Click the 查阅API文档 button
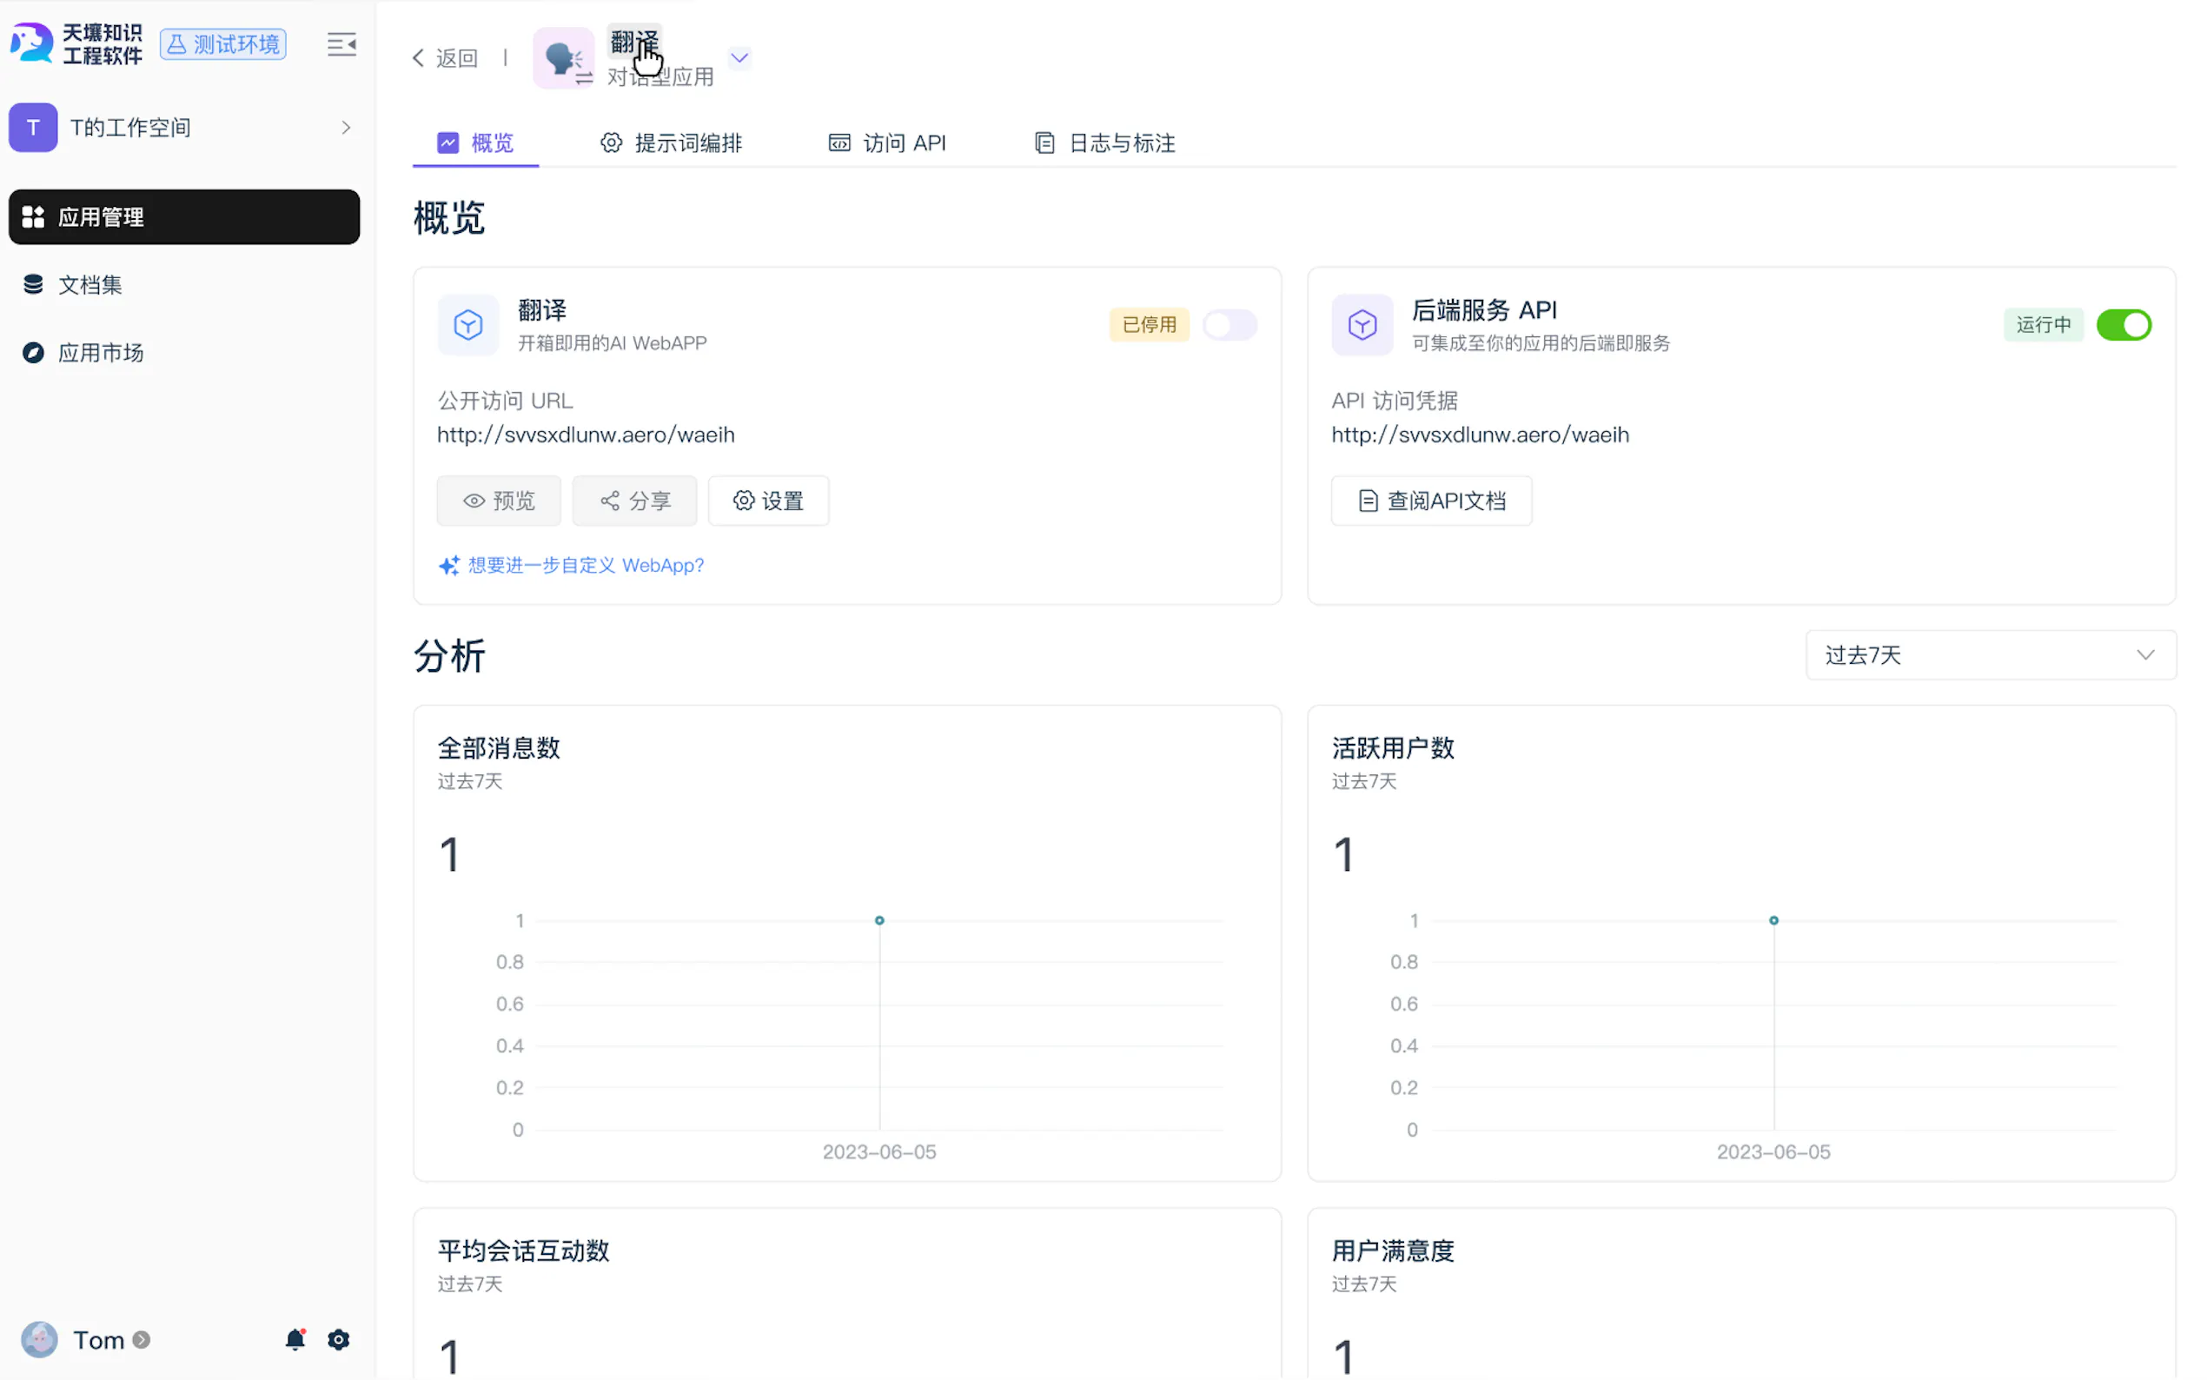This screenshot has height=1380, width=2207. point(1430,501)
